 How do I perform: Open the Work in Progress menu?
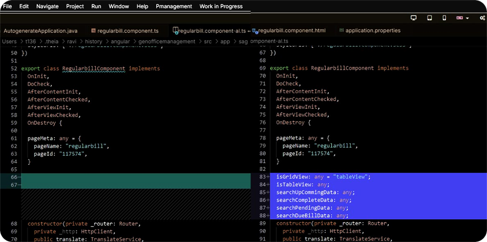221,6
